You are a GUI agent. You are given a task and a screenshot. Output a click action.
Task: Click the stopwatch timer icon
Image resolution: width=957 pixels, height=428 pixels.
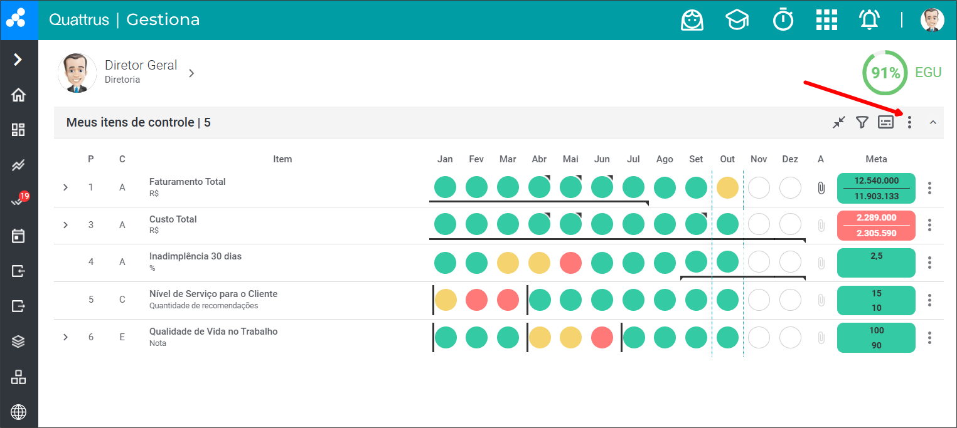[x=783, y=20]
